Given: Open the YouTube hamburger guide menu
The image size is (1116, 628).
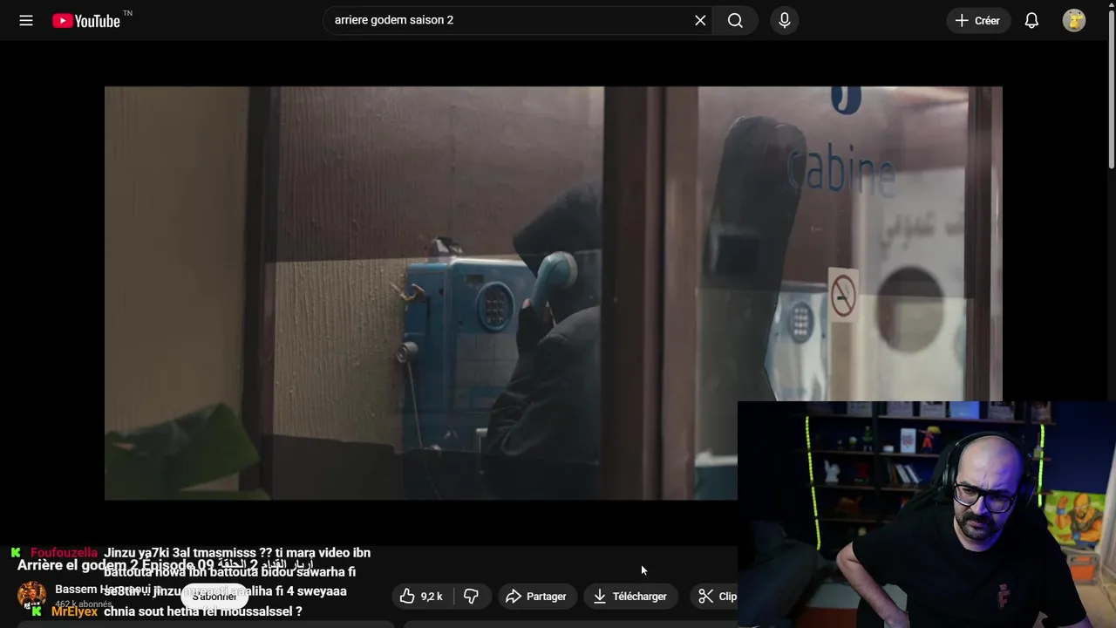Looking at the screenshot, I should click(26, 20).
